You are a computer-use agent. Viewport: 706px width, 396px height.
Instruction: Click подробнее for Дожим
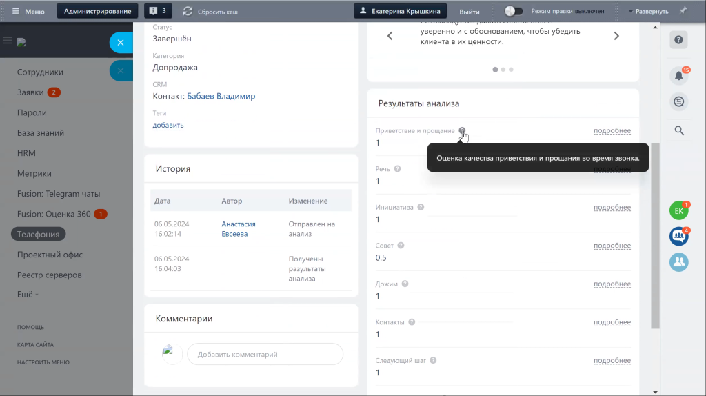pyautogui.click(x=612, y=284)
